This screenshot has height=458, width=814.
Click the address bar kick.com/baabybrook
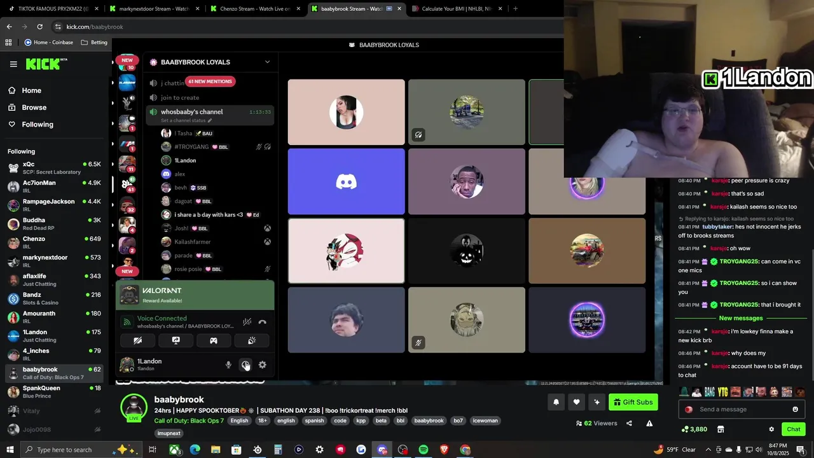(x=95, y=27)
